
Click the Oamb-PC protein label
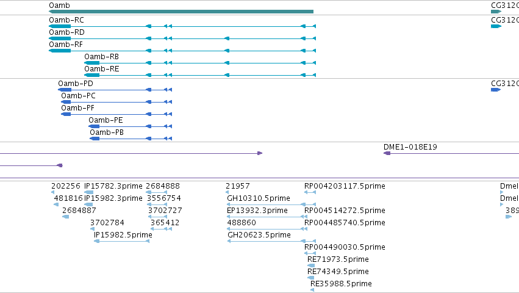(x=78, y=96)
